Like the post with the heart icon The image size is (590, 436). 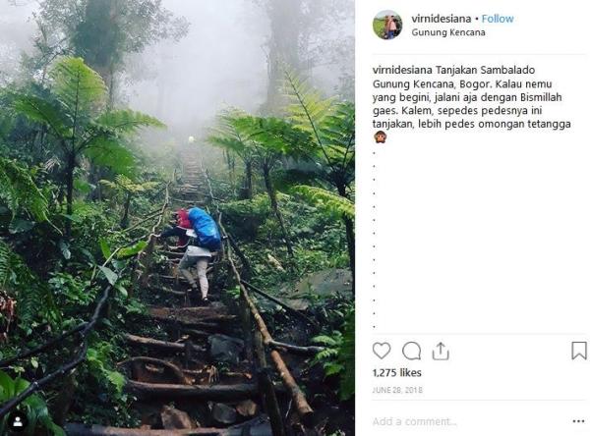(382, 351)
